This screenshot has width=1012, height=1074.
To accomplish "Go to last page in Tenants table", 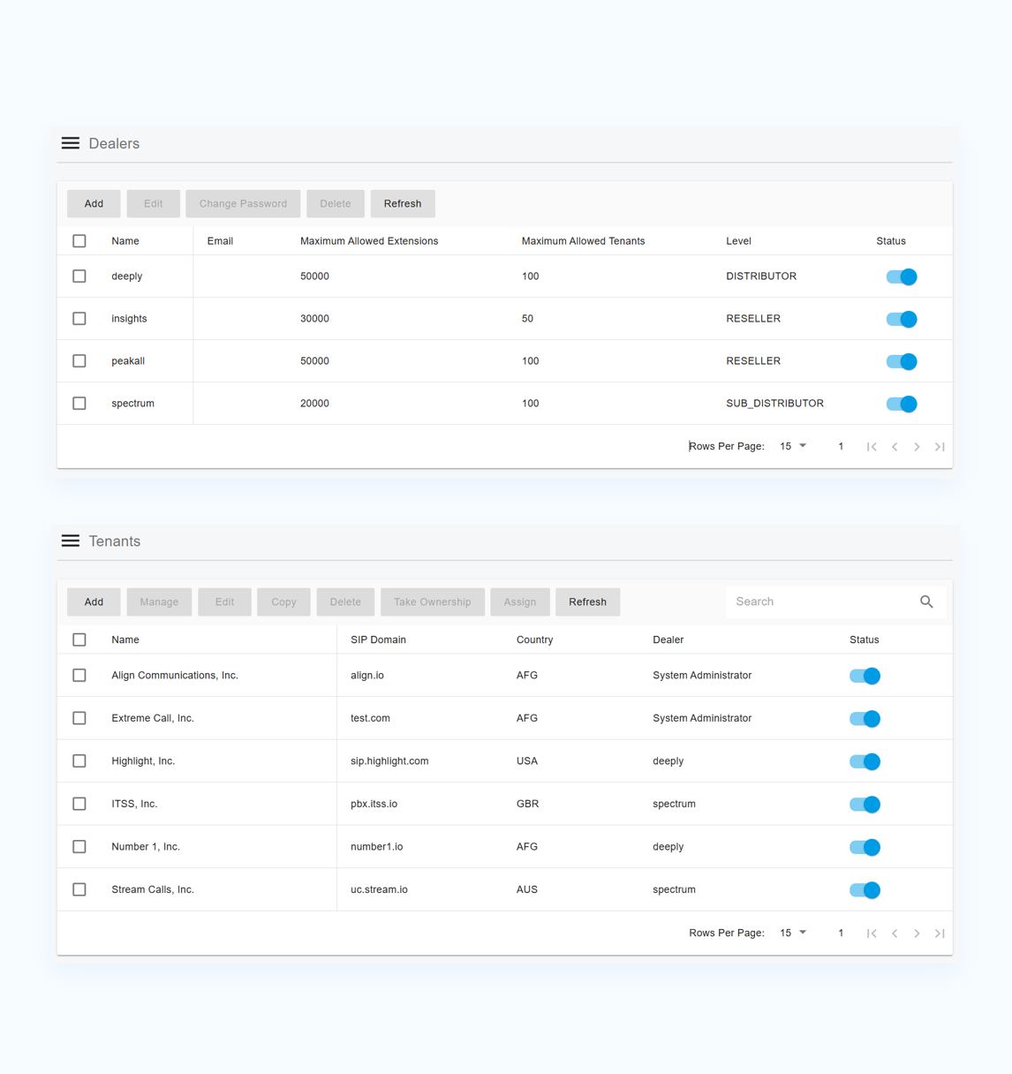I will click(x=940, y=934).
